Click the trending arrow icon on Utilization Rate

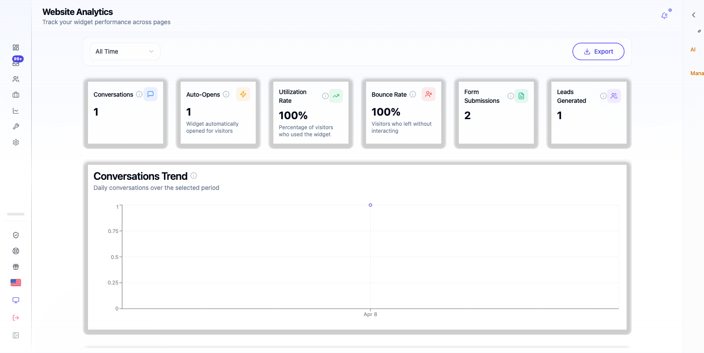336,96
